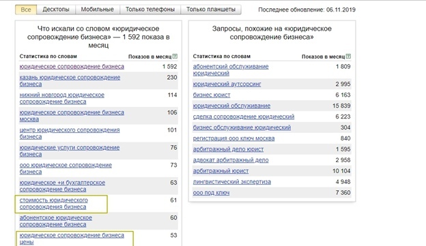Follow the «бизнес юрист» link
426x246 pixels.
click(212, 95)
